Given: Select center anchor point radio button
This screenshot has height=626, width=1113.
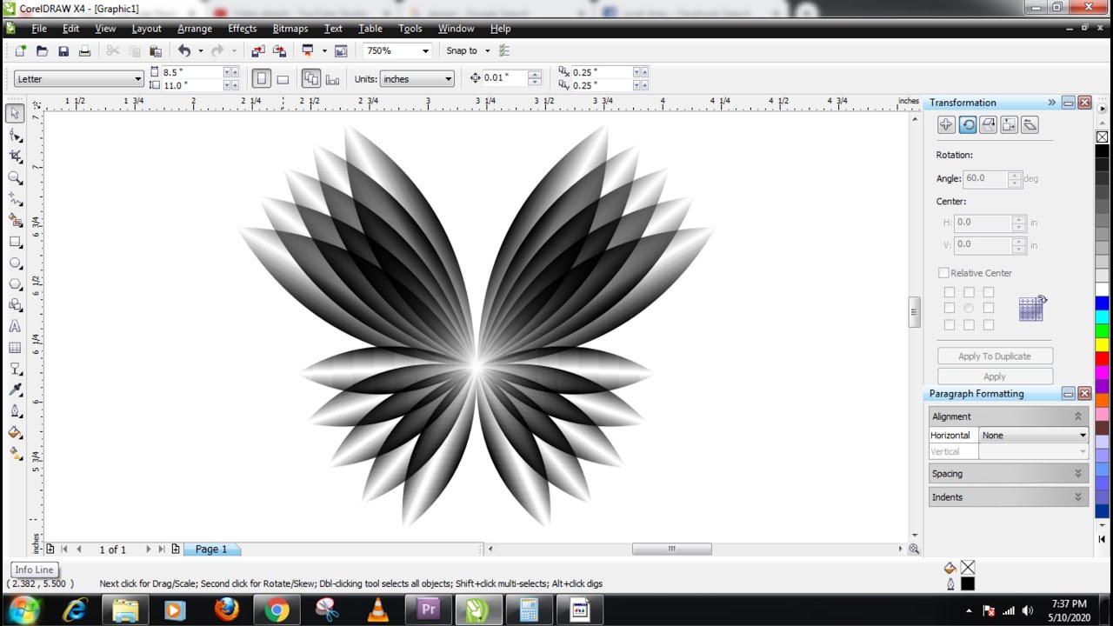Looking at the screenshot, I should pos(969,308).
